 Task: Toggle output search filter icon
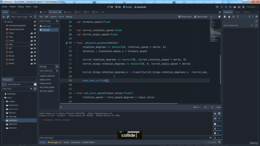click(219, 118)
